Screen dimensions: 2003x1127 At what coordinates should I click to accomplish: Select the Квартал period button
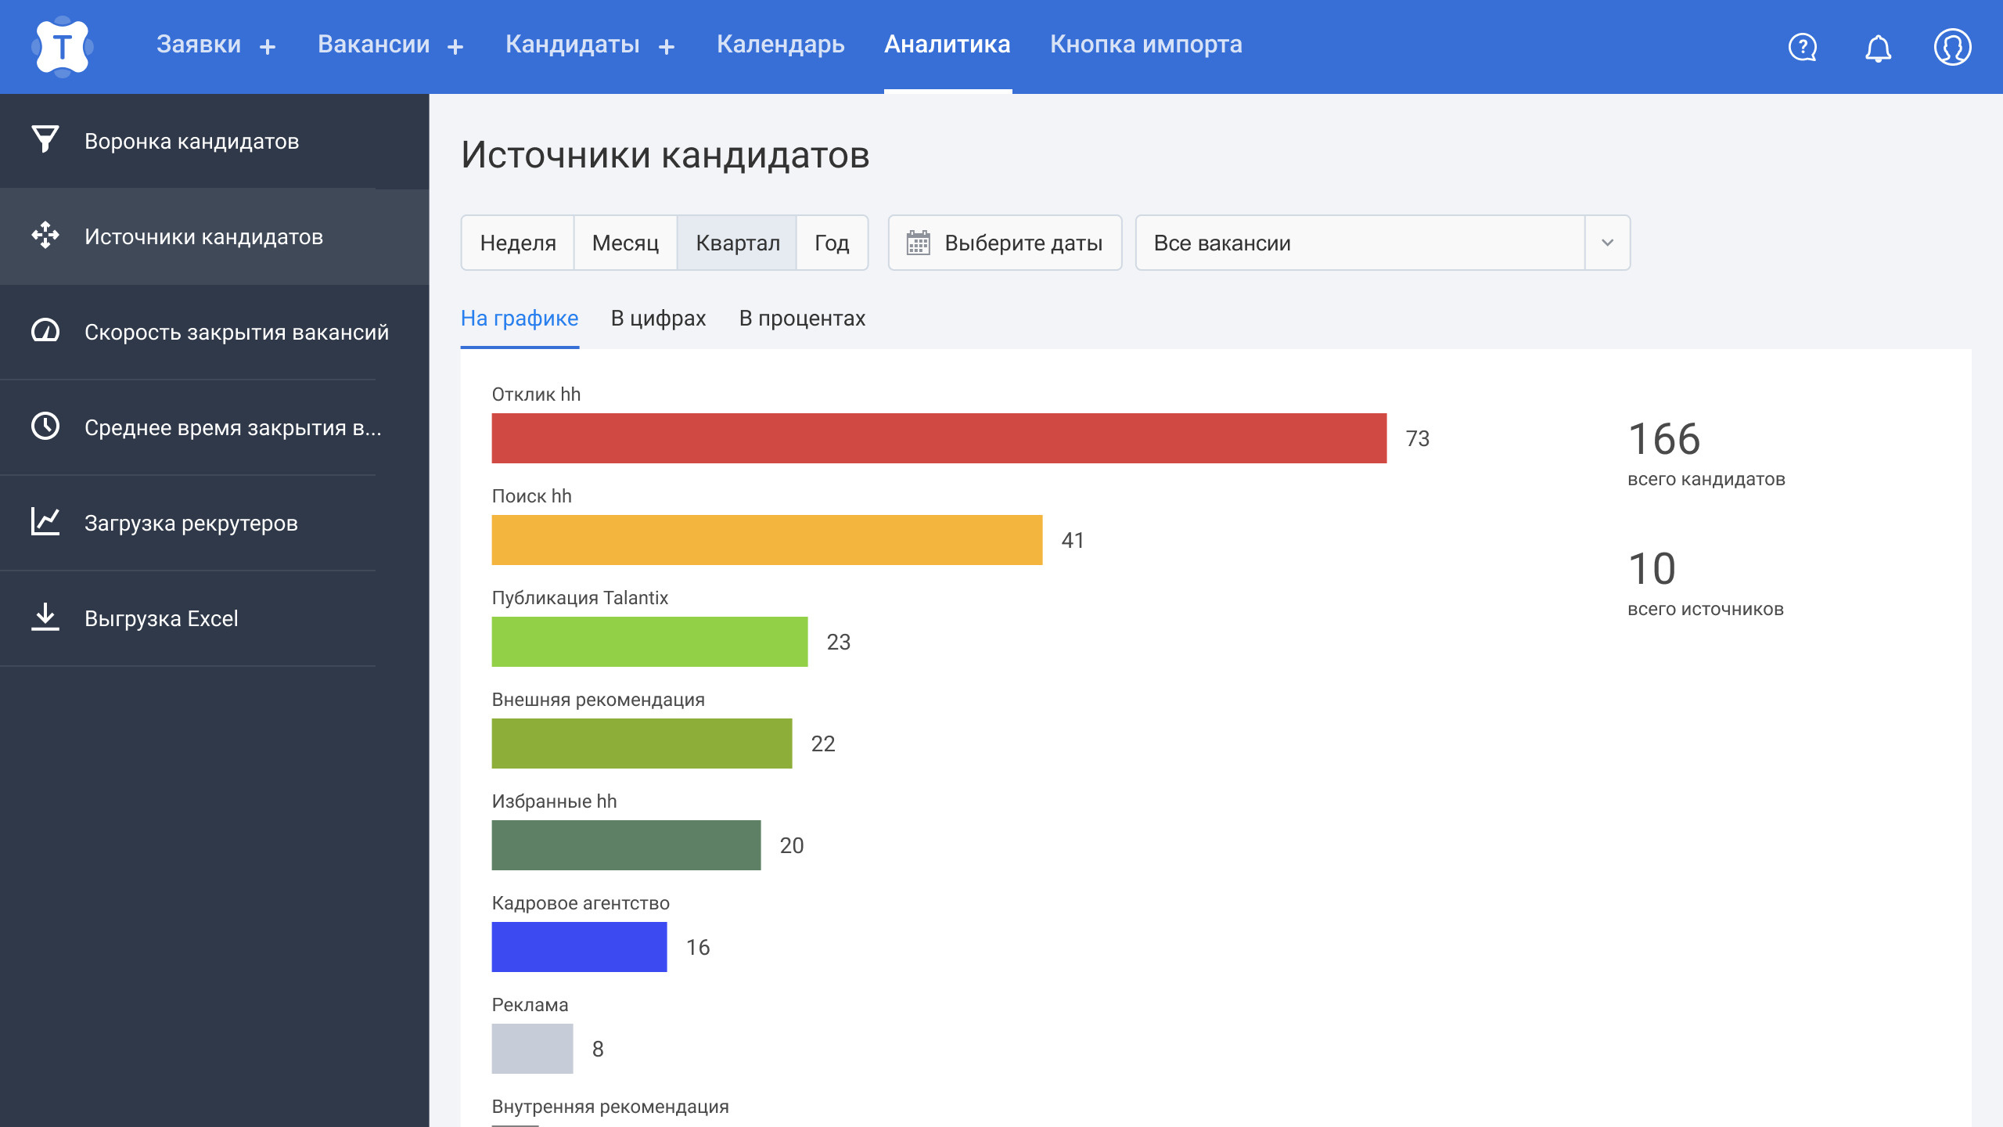pyautogui.click(x=737, y=243)
